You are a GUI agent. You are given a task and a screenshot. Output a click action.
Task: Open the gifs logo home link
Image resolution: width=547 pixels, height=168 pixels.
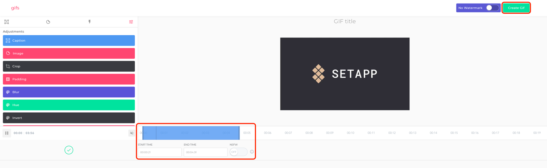coord(15,8)
